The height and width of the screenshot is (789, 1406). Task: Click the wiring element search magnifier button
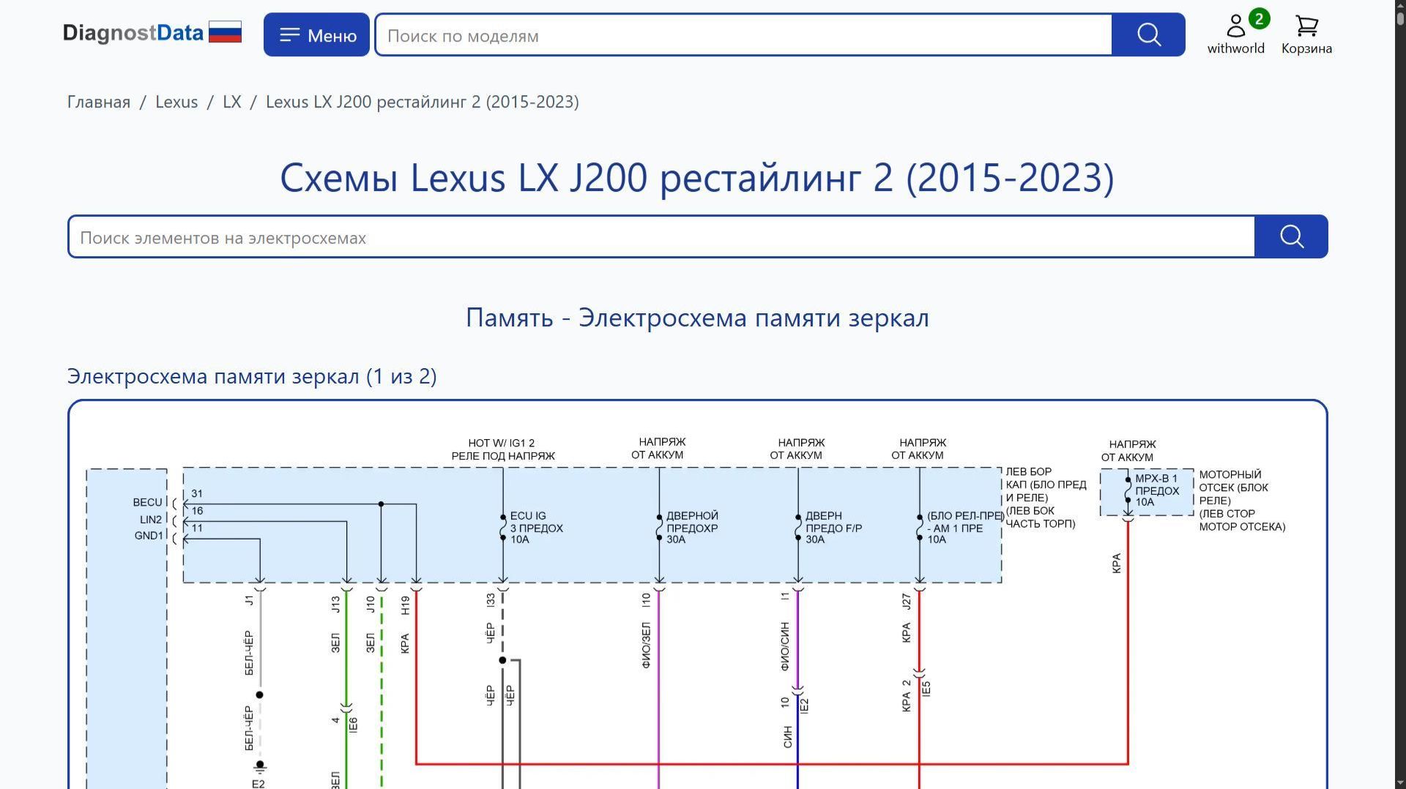[x=1291, y=236]
